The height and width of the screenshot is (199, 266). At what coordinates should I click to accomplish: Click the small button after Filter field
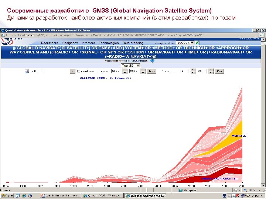pos(72,71)
